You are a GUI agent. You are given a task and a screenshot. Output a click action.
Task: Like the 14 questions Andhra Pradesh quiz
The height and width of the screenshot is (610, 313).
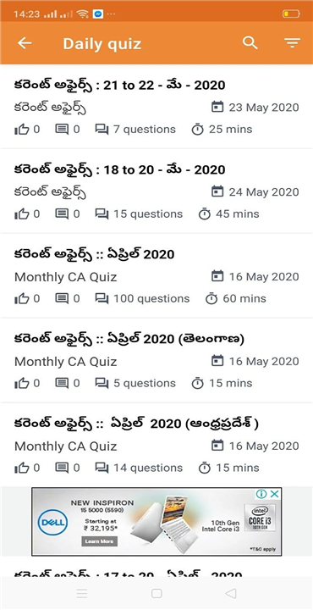pos(22,468)
